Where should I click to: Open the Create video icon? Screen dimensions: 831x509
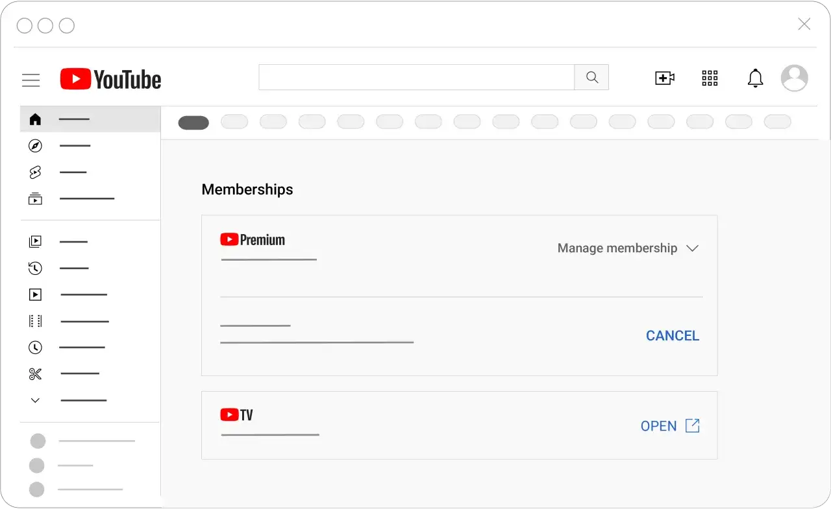[x=664, y=78]
